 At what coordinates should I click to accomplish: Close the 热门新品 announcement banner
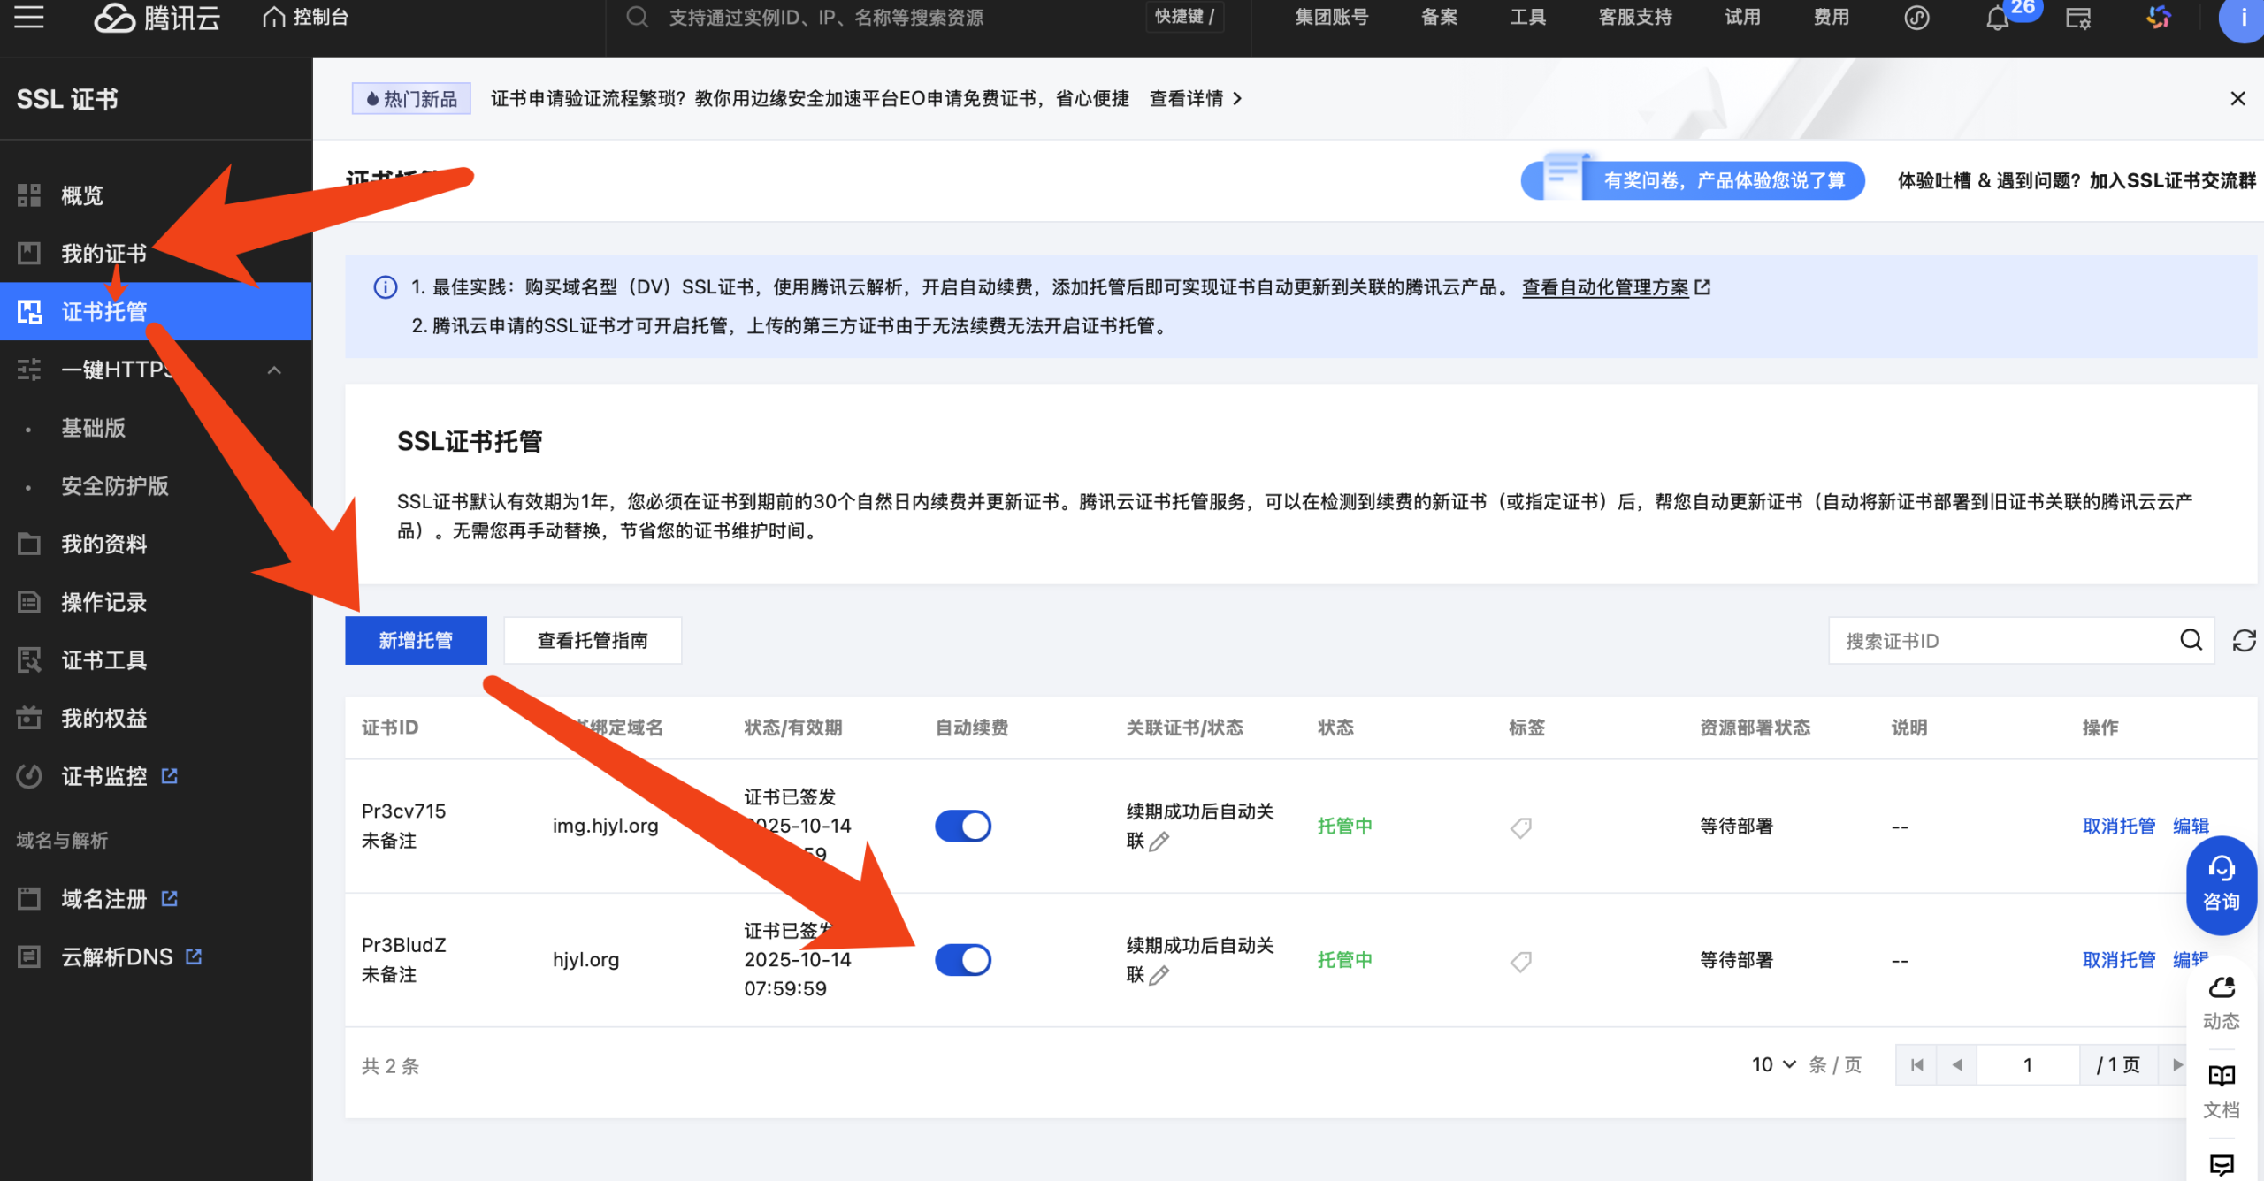click(x=2237, y=98)
